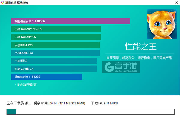Click the 性能之王 heading
Image resolution: width=180 pixels, height=118 pixels.
coord(141,47)
